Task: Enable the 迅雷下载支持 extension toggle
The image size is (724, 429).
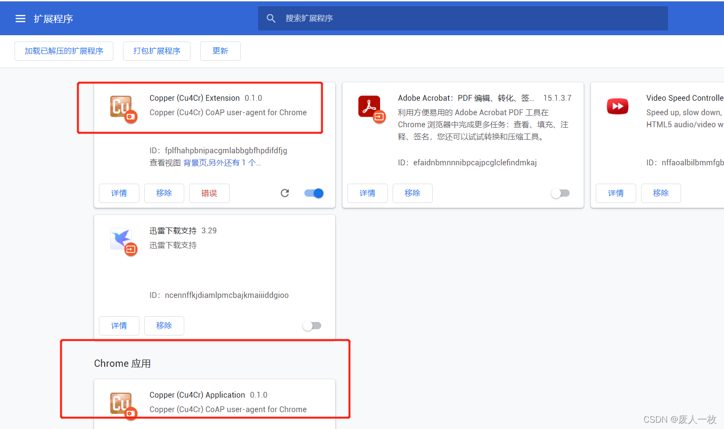Action: point(312,326)
